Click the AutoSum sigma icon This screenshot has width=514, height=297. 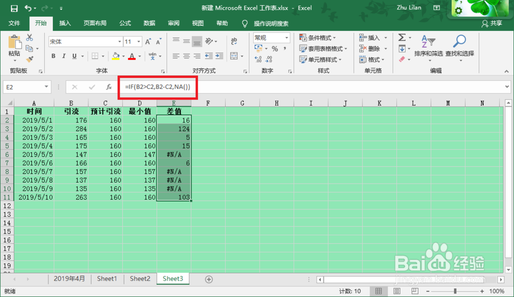(402, 37)
